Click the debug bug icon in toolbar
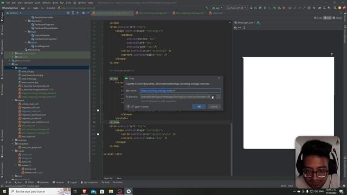 pos(265,8)
